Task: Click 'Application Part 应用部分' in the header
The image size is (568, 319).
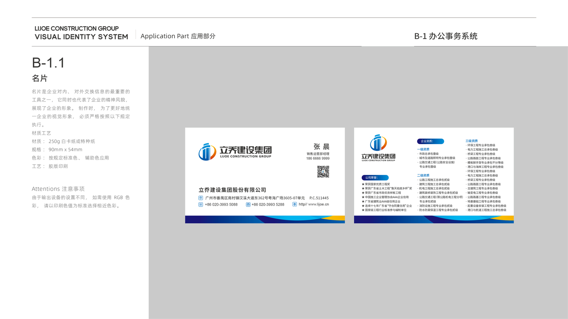Action: pyautogui.click(x=178, y=36)
